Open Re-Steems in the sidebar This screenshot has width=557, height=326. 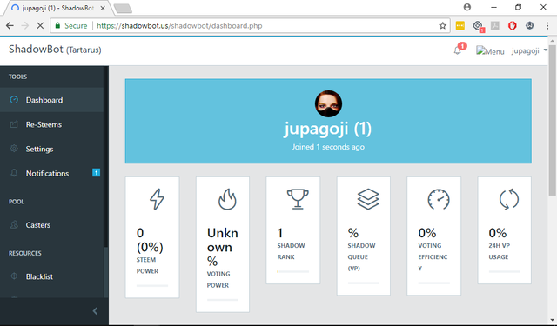[x=52, y=124]
